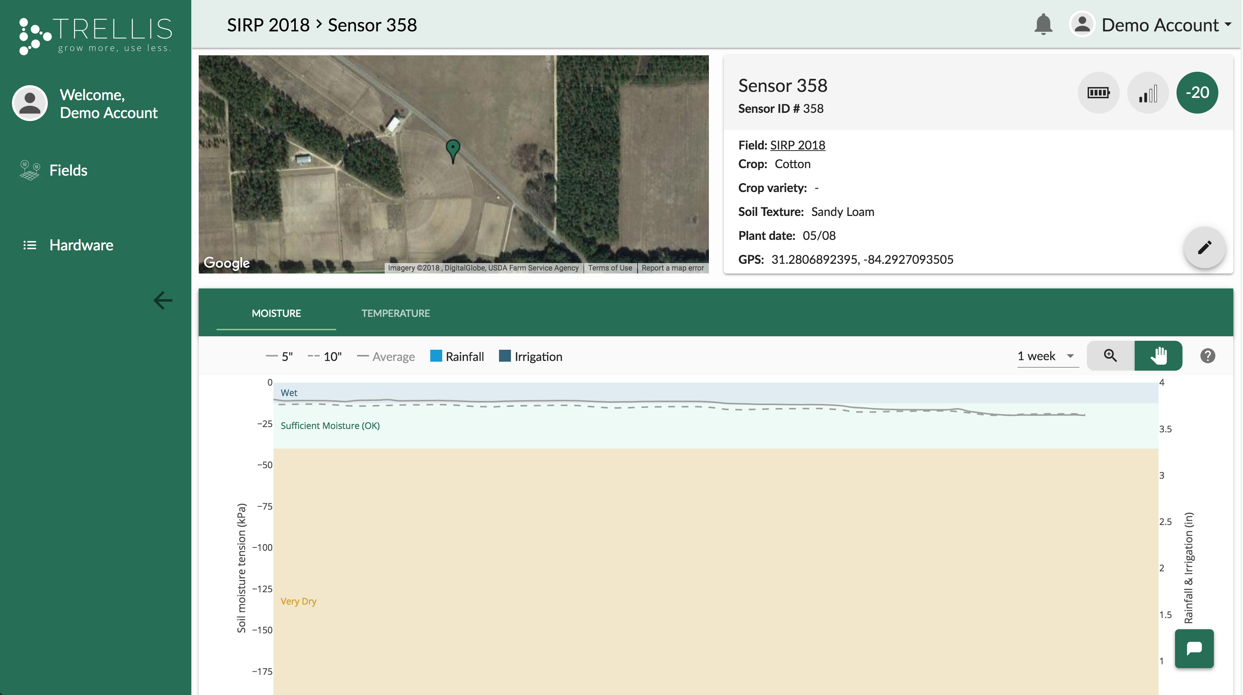Click the pencil edit sensor button
This screenshot has height=695, width=1243.
pyautogui.click(x=1205, y=248)
